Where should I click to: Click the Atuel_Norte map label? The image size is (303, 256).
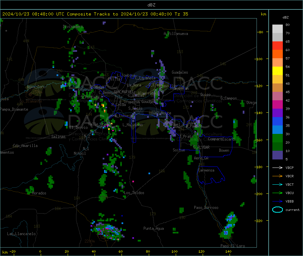point(160,113)
